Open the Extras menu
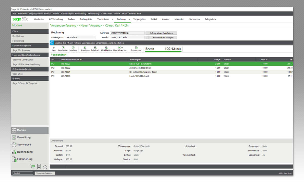 (x=124, y=13)
